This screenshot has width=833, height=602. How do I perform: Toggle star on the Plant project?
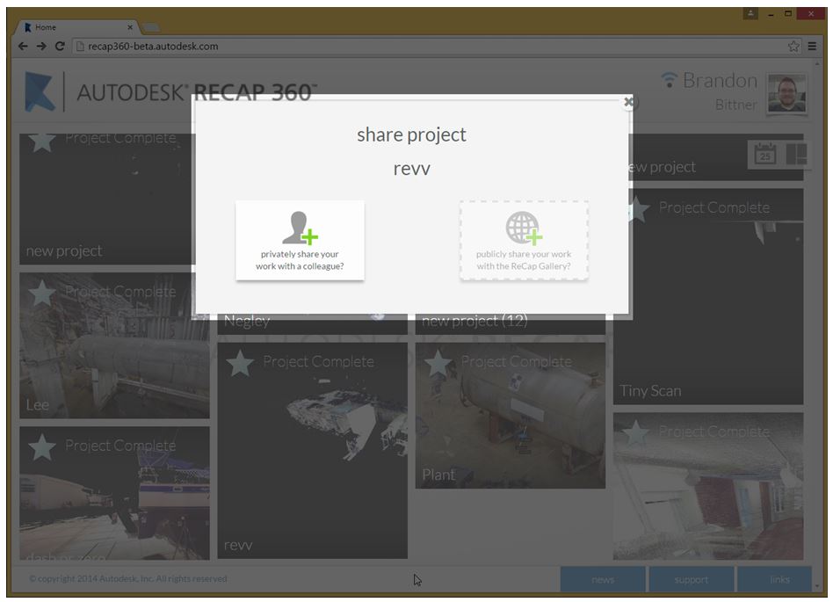point(438,363)
